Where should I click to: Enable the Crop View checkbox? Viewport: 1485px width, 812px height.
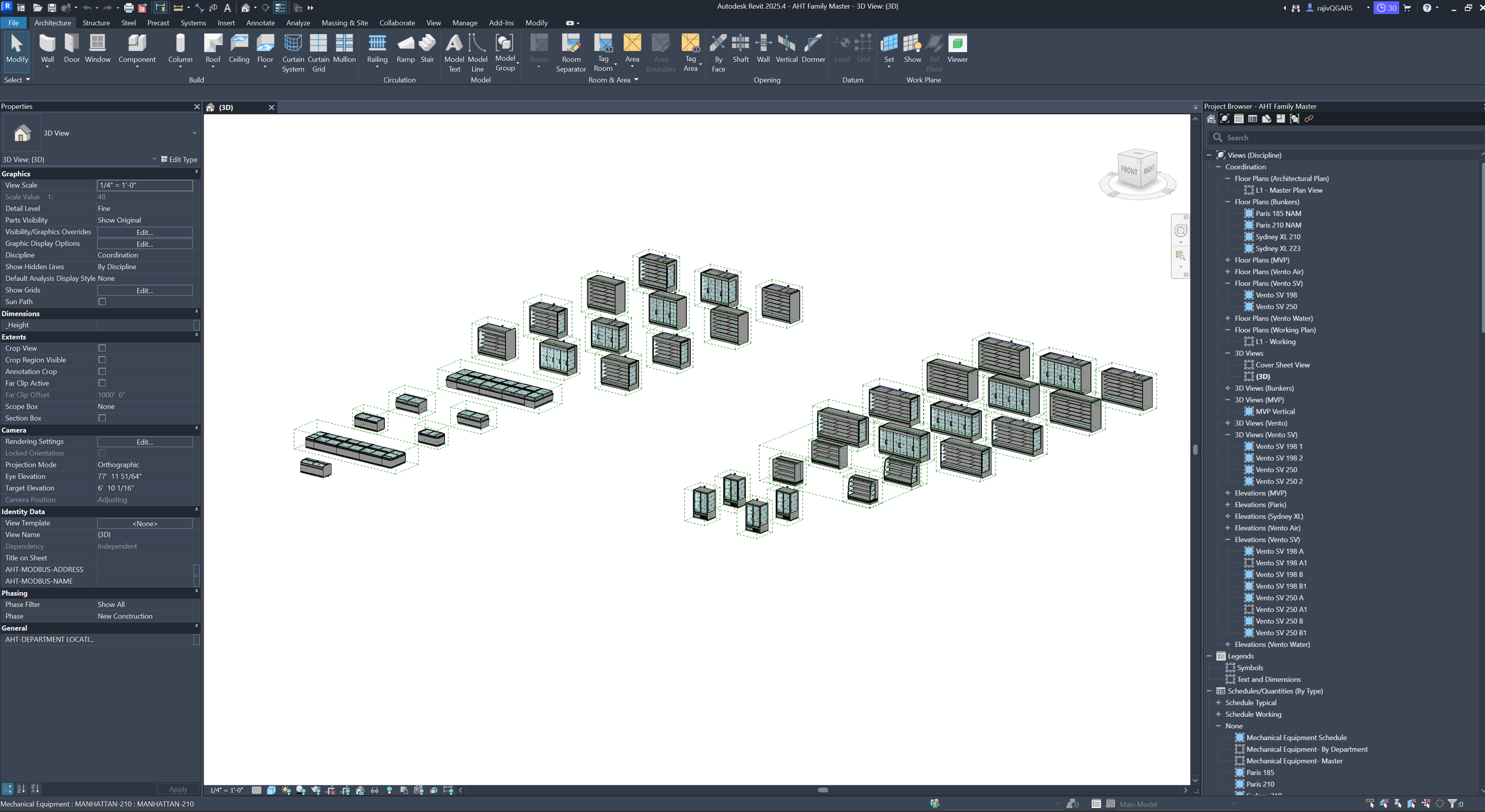(x=102, y=348)
